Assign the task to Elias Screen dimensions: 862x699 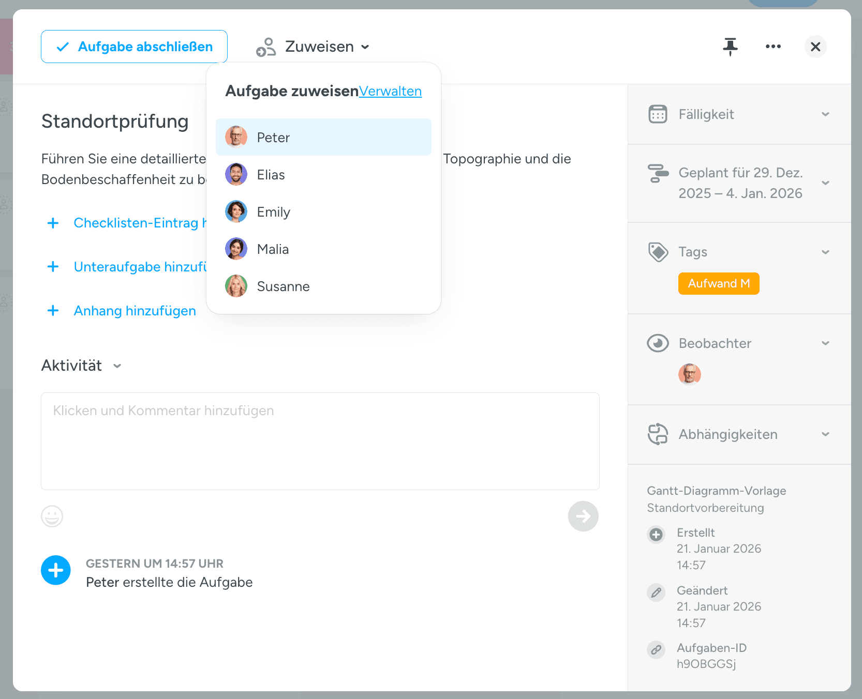[323, 175]
